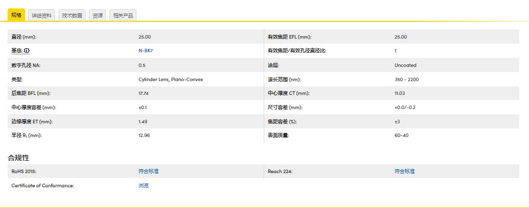
Task: Open 浏览 link for Certificate of Conformance
Action: (x=144, y=186)
